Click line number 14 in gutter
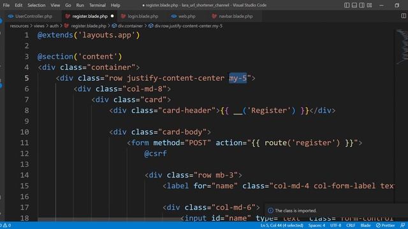408x229 pixels. pyautogui.click(x=24, y=175)
